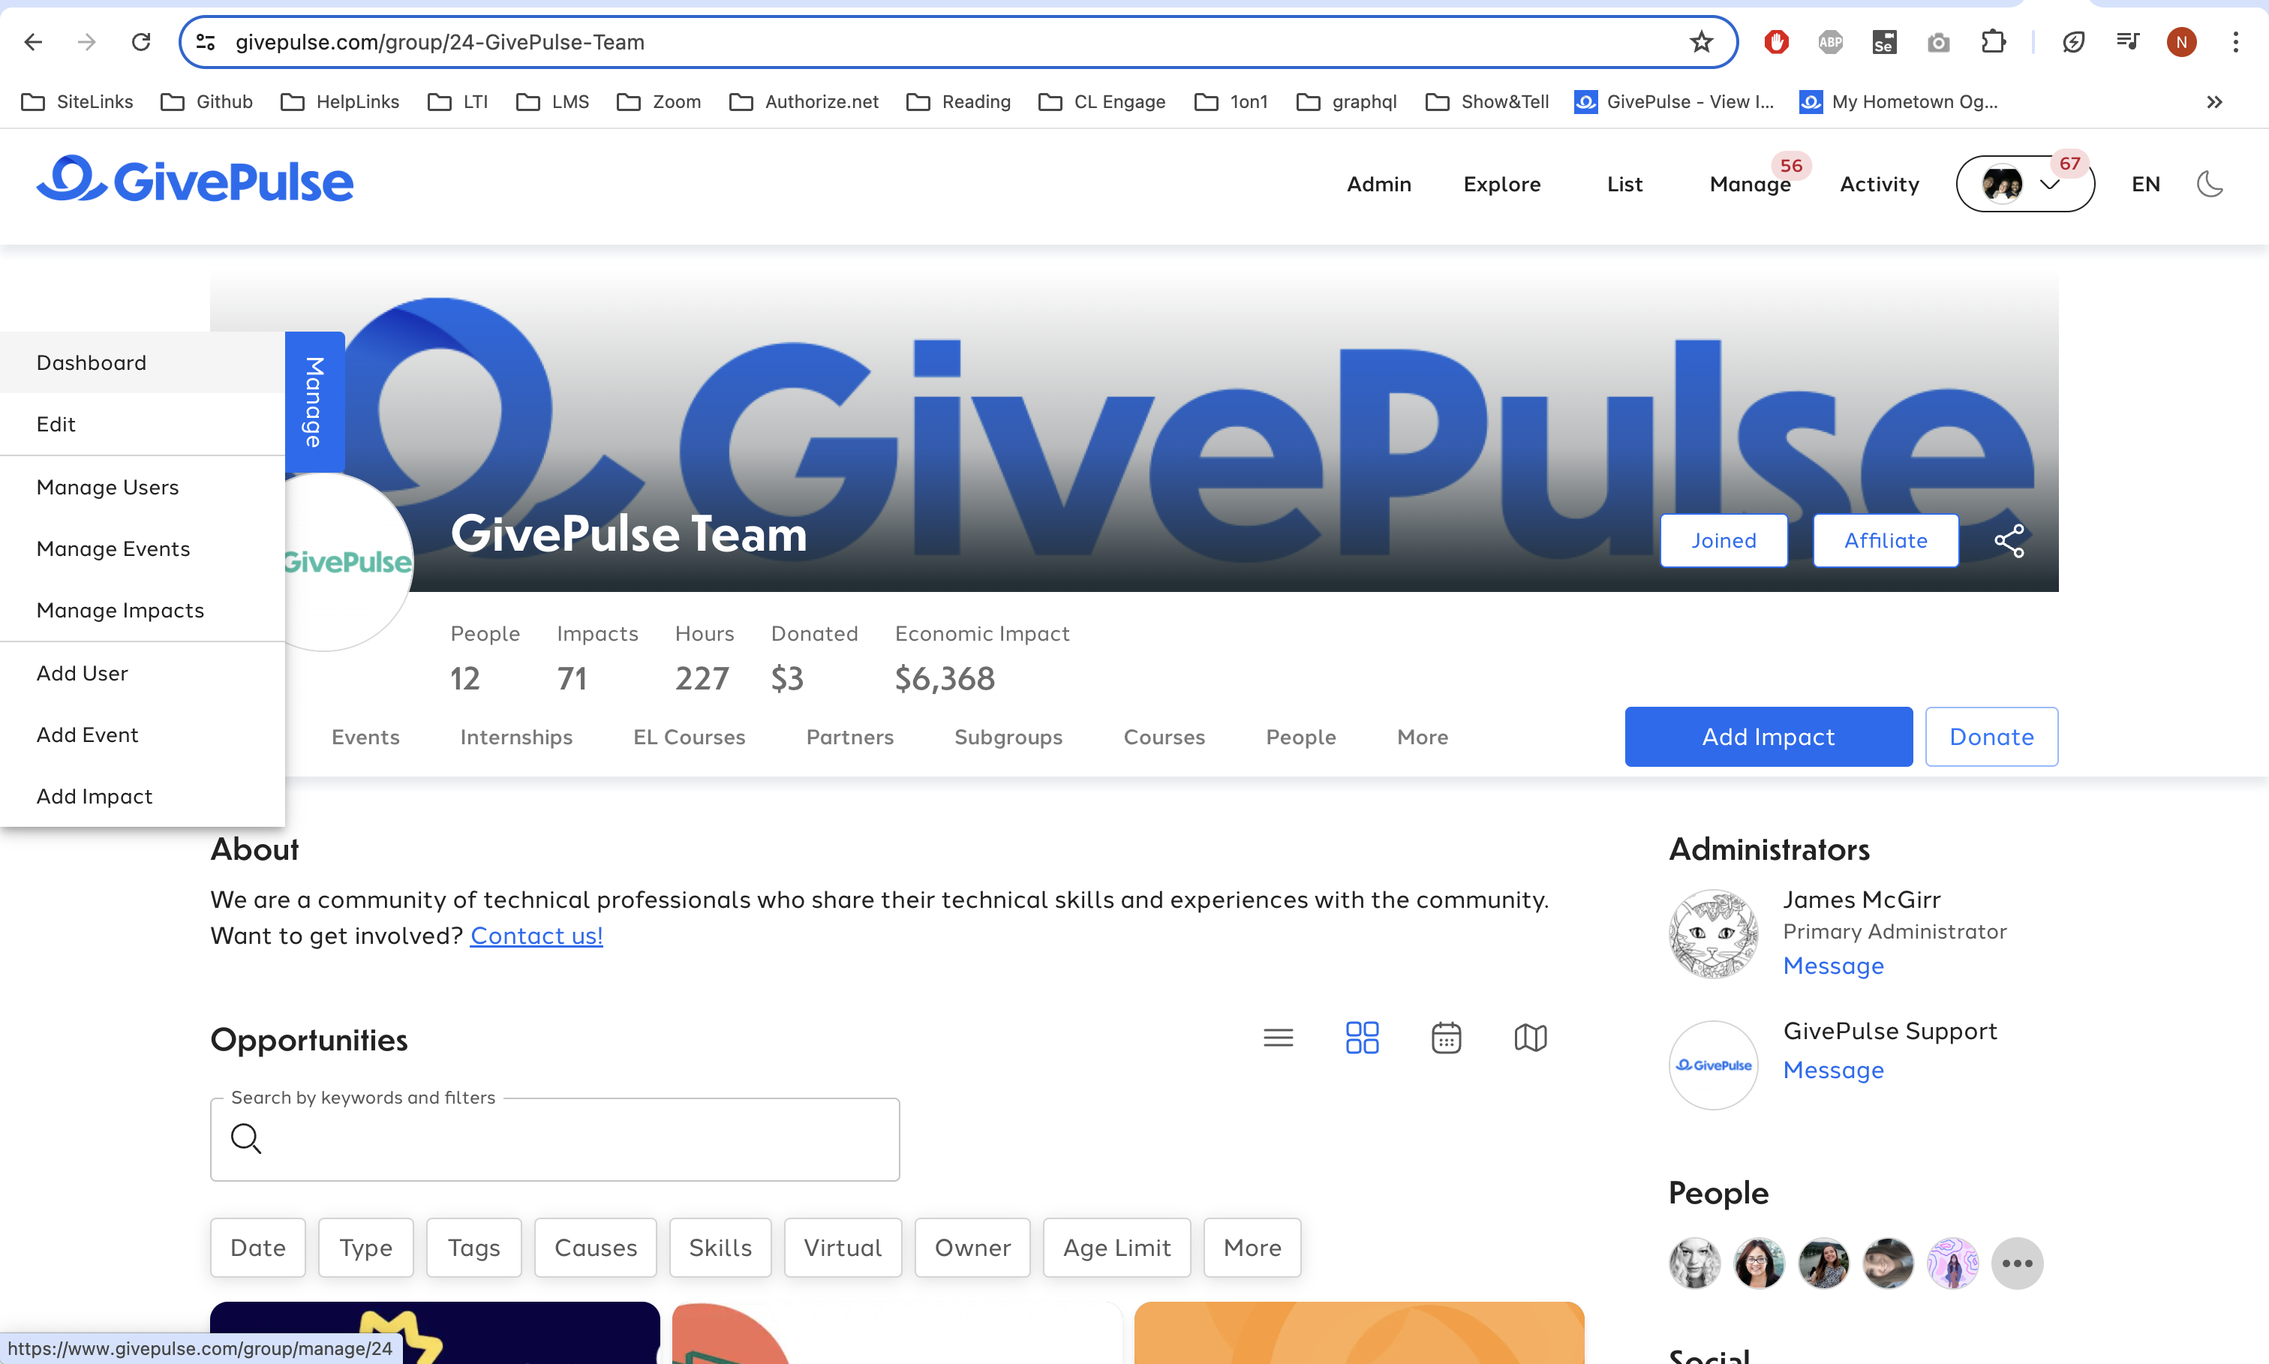Viewport: 2269px width, 1364px height.
Task: Expand the More group tabs menu
Action: pos(1423,738)
